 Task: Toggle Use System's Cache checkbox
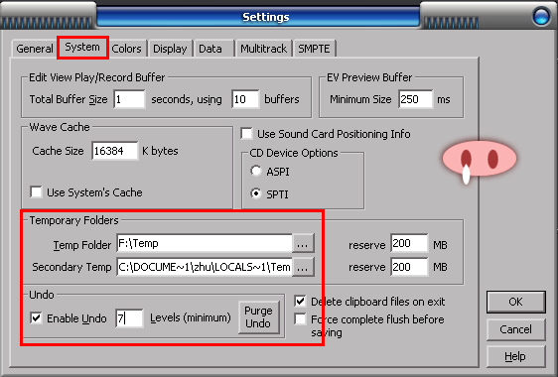click(37, 192)
